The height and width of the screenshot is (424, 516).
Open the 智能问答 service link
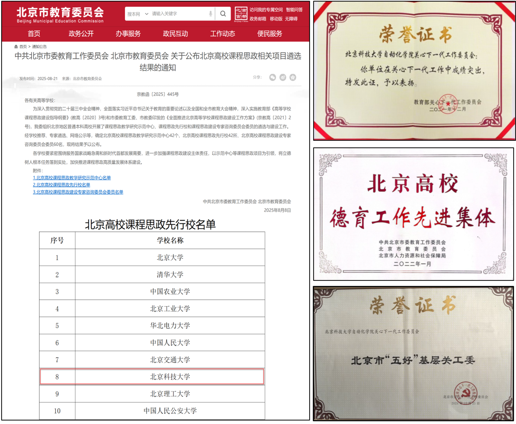(x=294, y=10)
